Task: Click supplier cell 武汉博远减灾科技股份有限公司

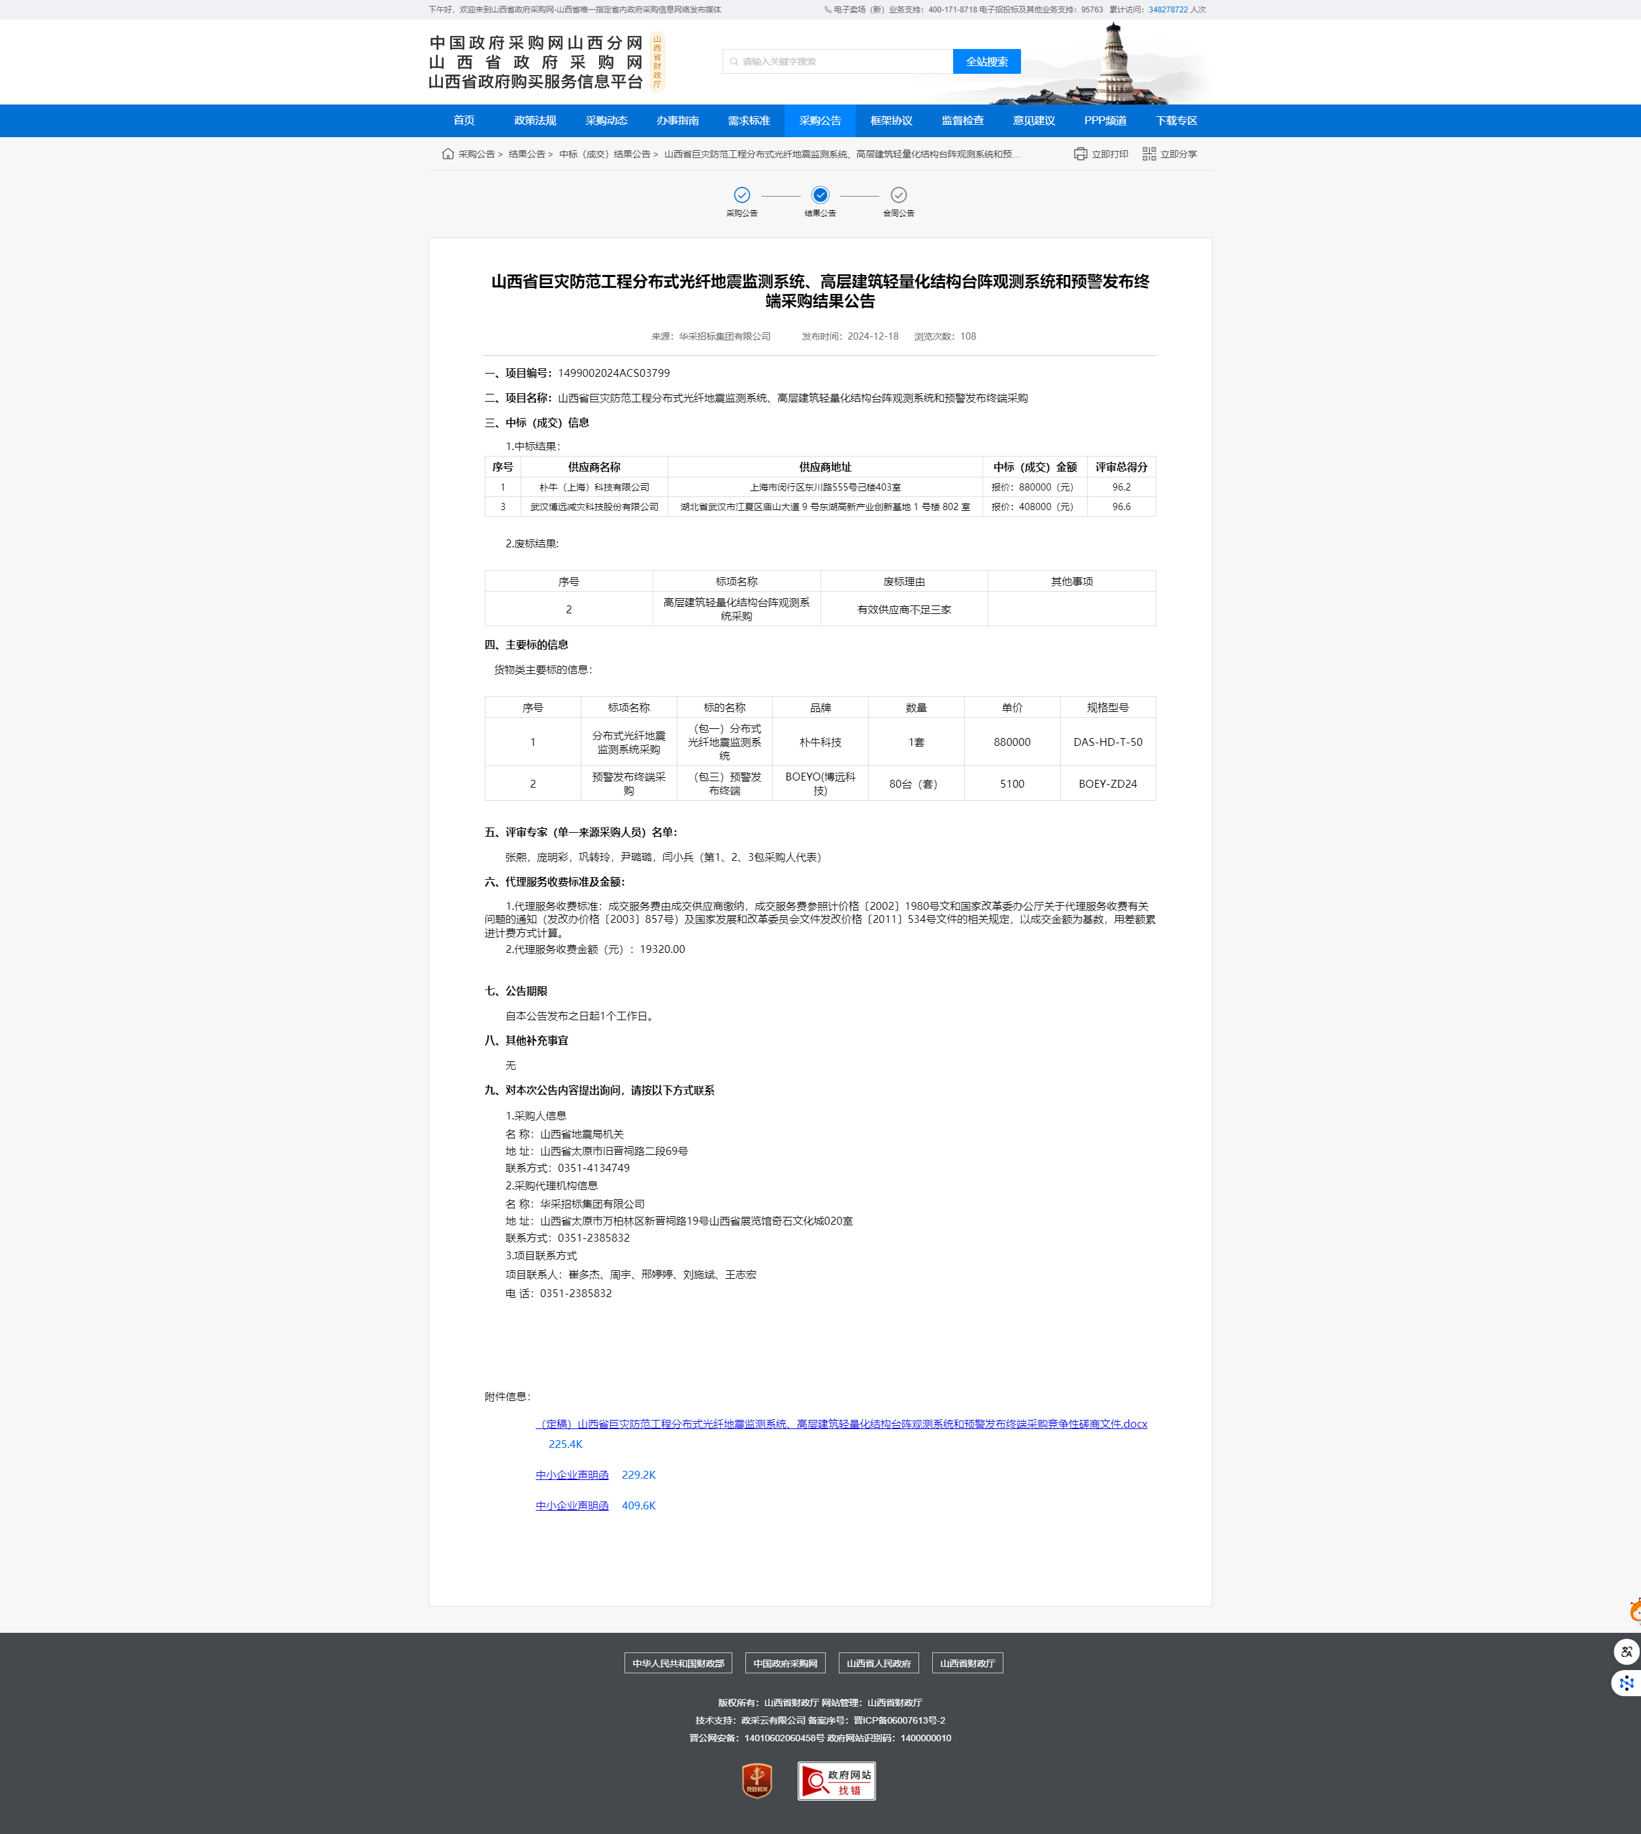Action: point(594,507)
